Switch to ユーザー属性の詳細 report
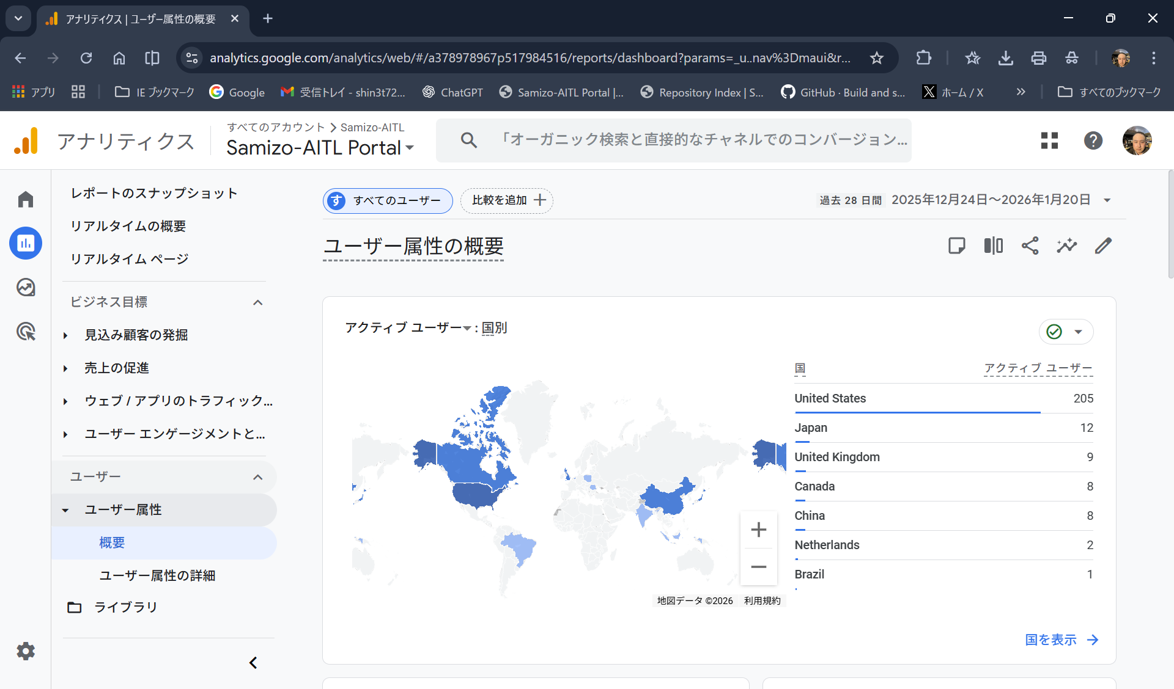1174x689 pixels. 157,575
